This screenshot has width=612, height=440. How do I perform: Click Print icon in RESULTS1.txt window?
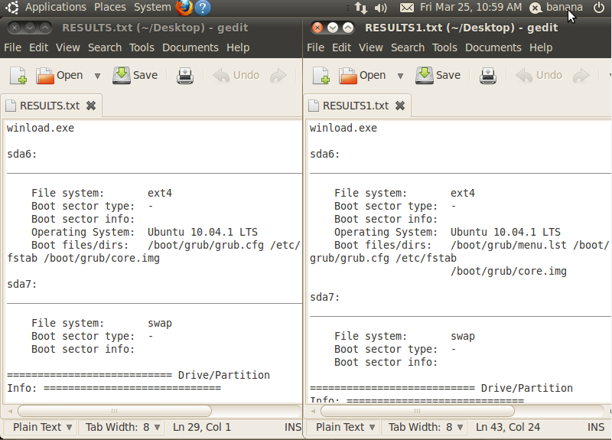tap(488, 75)
